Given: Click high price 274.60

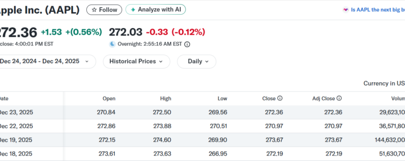Looking at the screenshot, I should click(x=162, y=140).
